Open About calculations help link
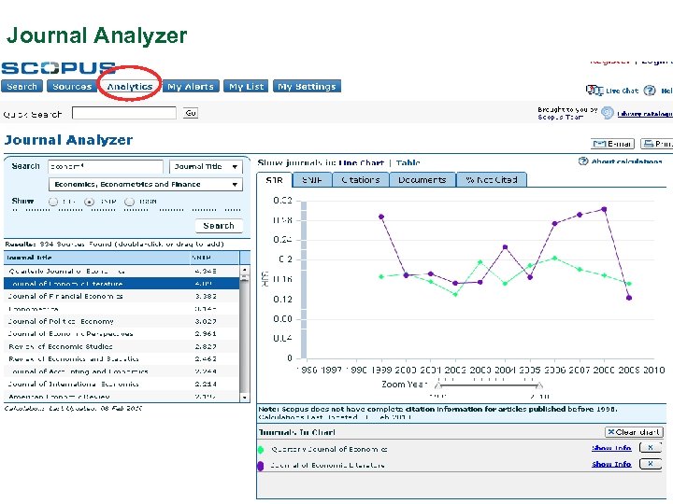The image size is (673, 504). [x=626, y=161]
